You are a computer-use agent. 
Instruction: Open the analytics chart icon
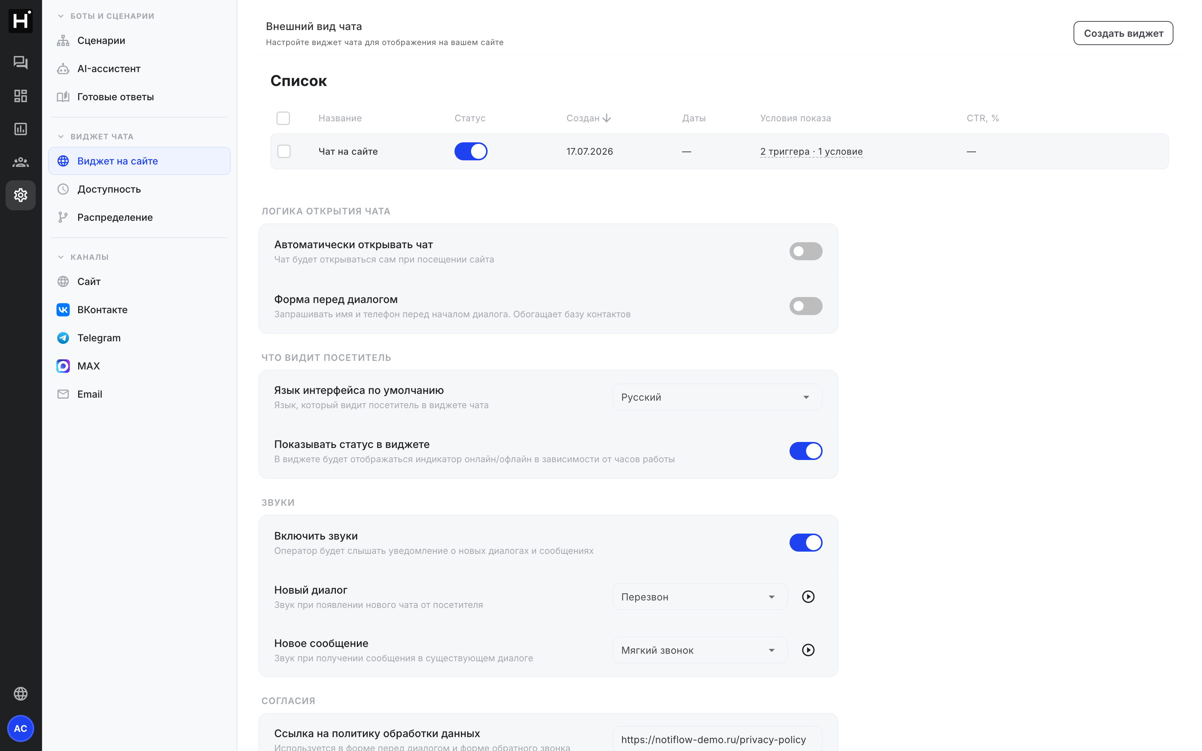[x=20, y=129]
